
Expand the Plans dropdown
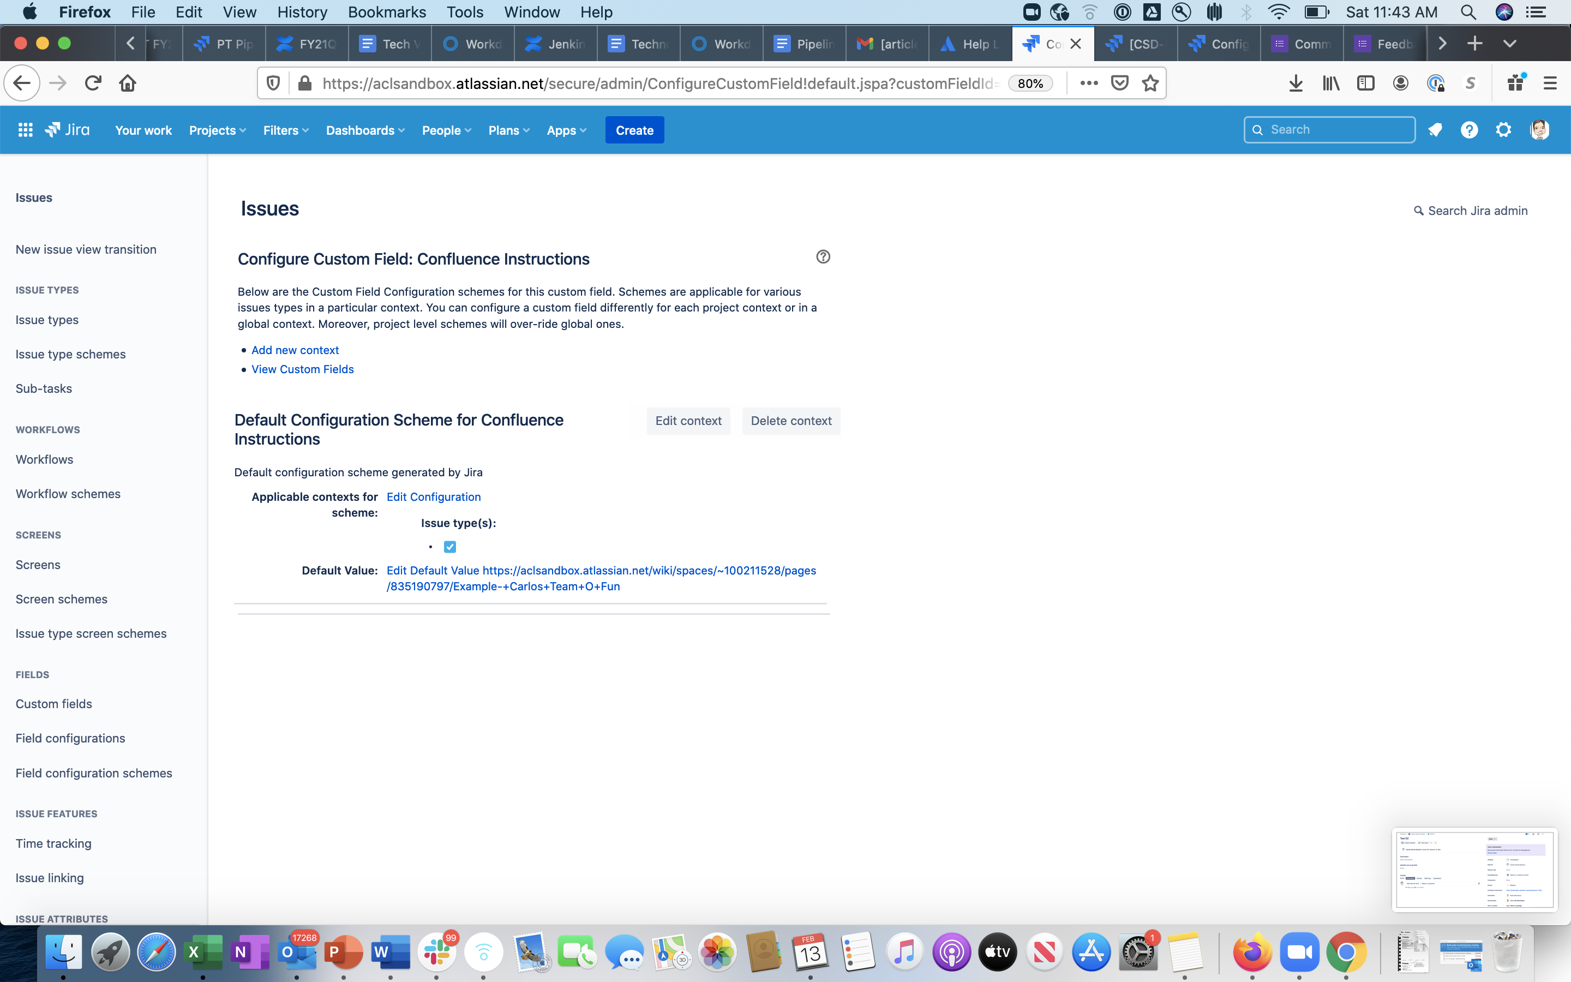(x=508, y=130)
